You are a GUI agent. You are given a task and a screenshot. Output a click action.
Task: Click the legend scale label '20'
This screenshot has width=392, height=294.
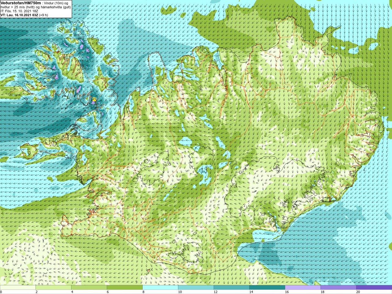click(358, 292)
